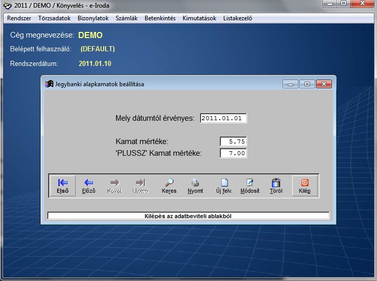Create new entry with Új felv.
The width and height of the screenshot is (377, 281).
224,186
